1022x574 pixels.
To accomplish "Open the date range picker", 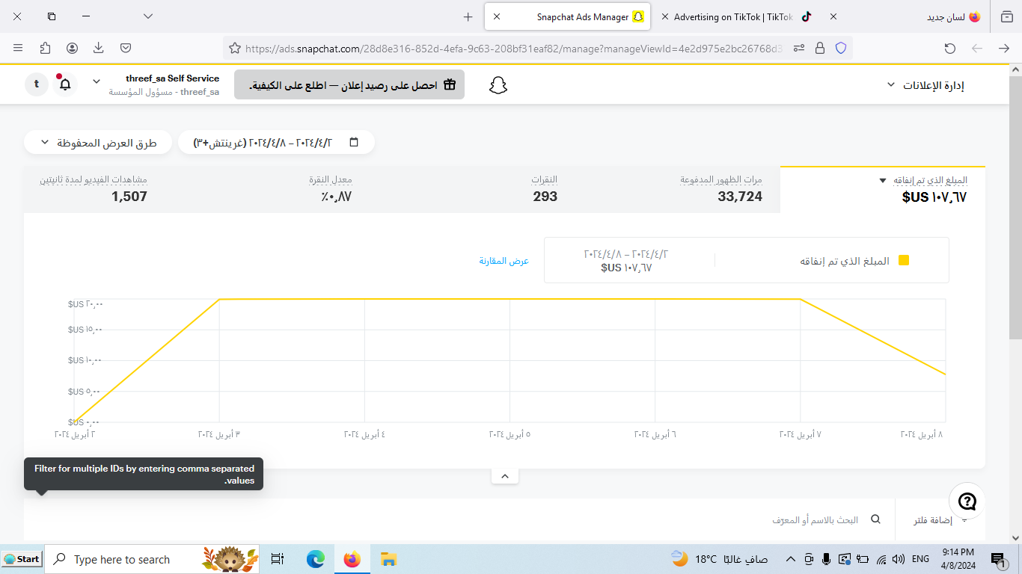I will (276, 142).
